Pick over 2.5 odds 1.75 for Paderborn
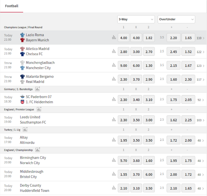Viewport: 207px width, 196px height. pyautogui.click(x=174, y=100)
